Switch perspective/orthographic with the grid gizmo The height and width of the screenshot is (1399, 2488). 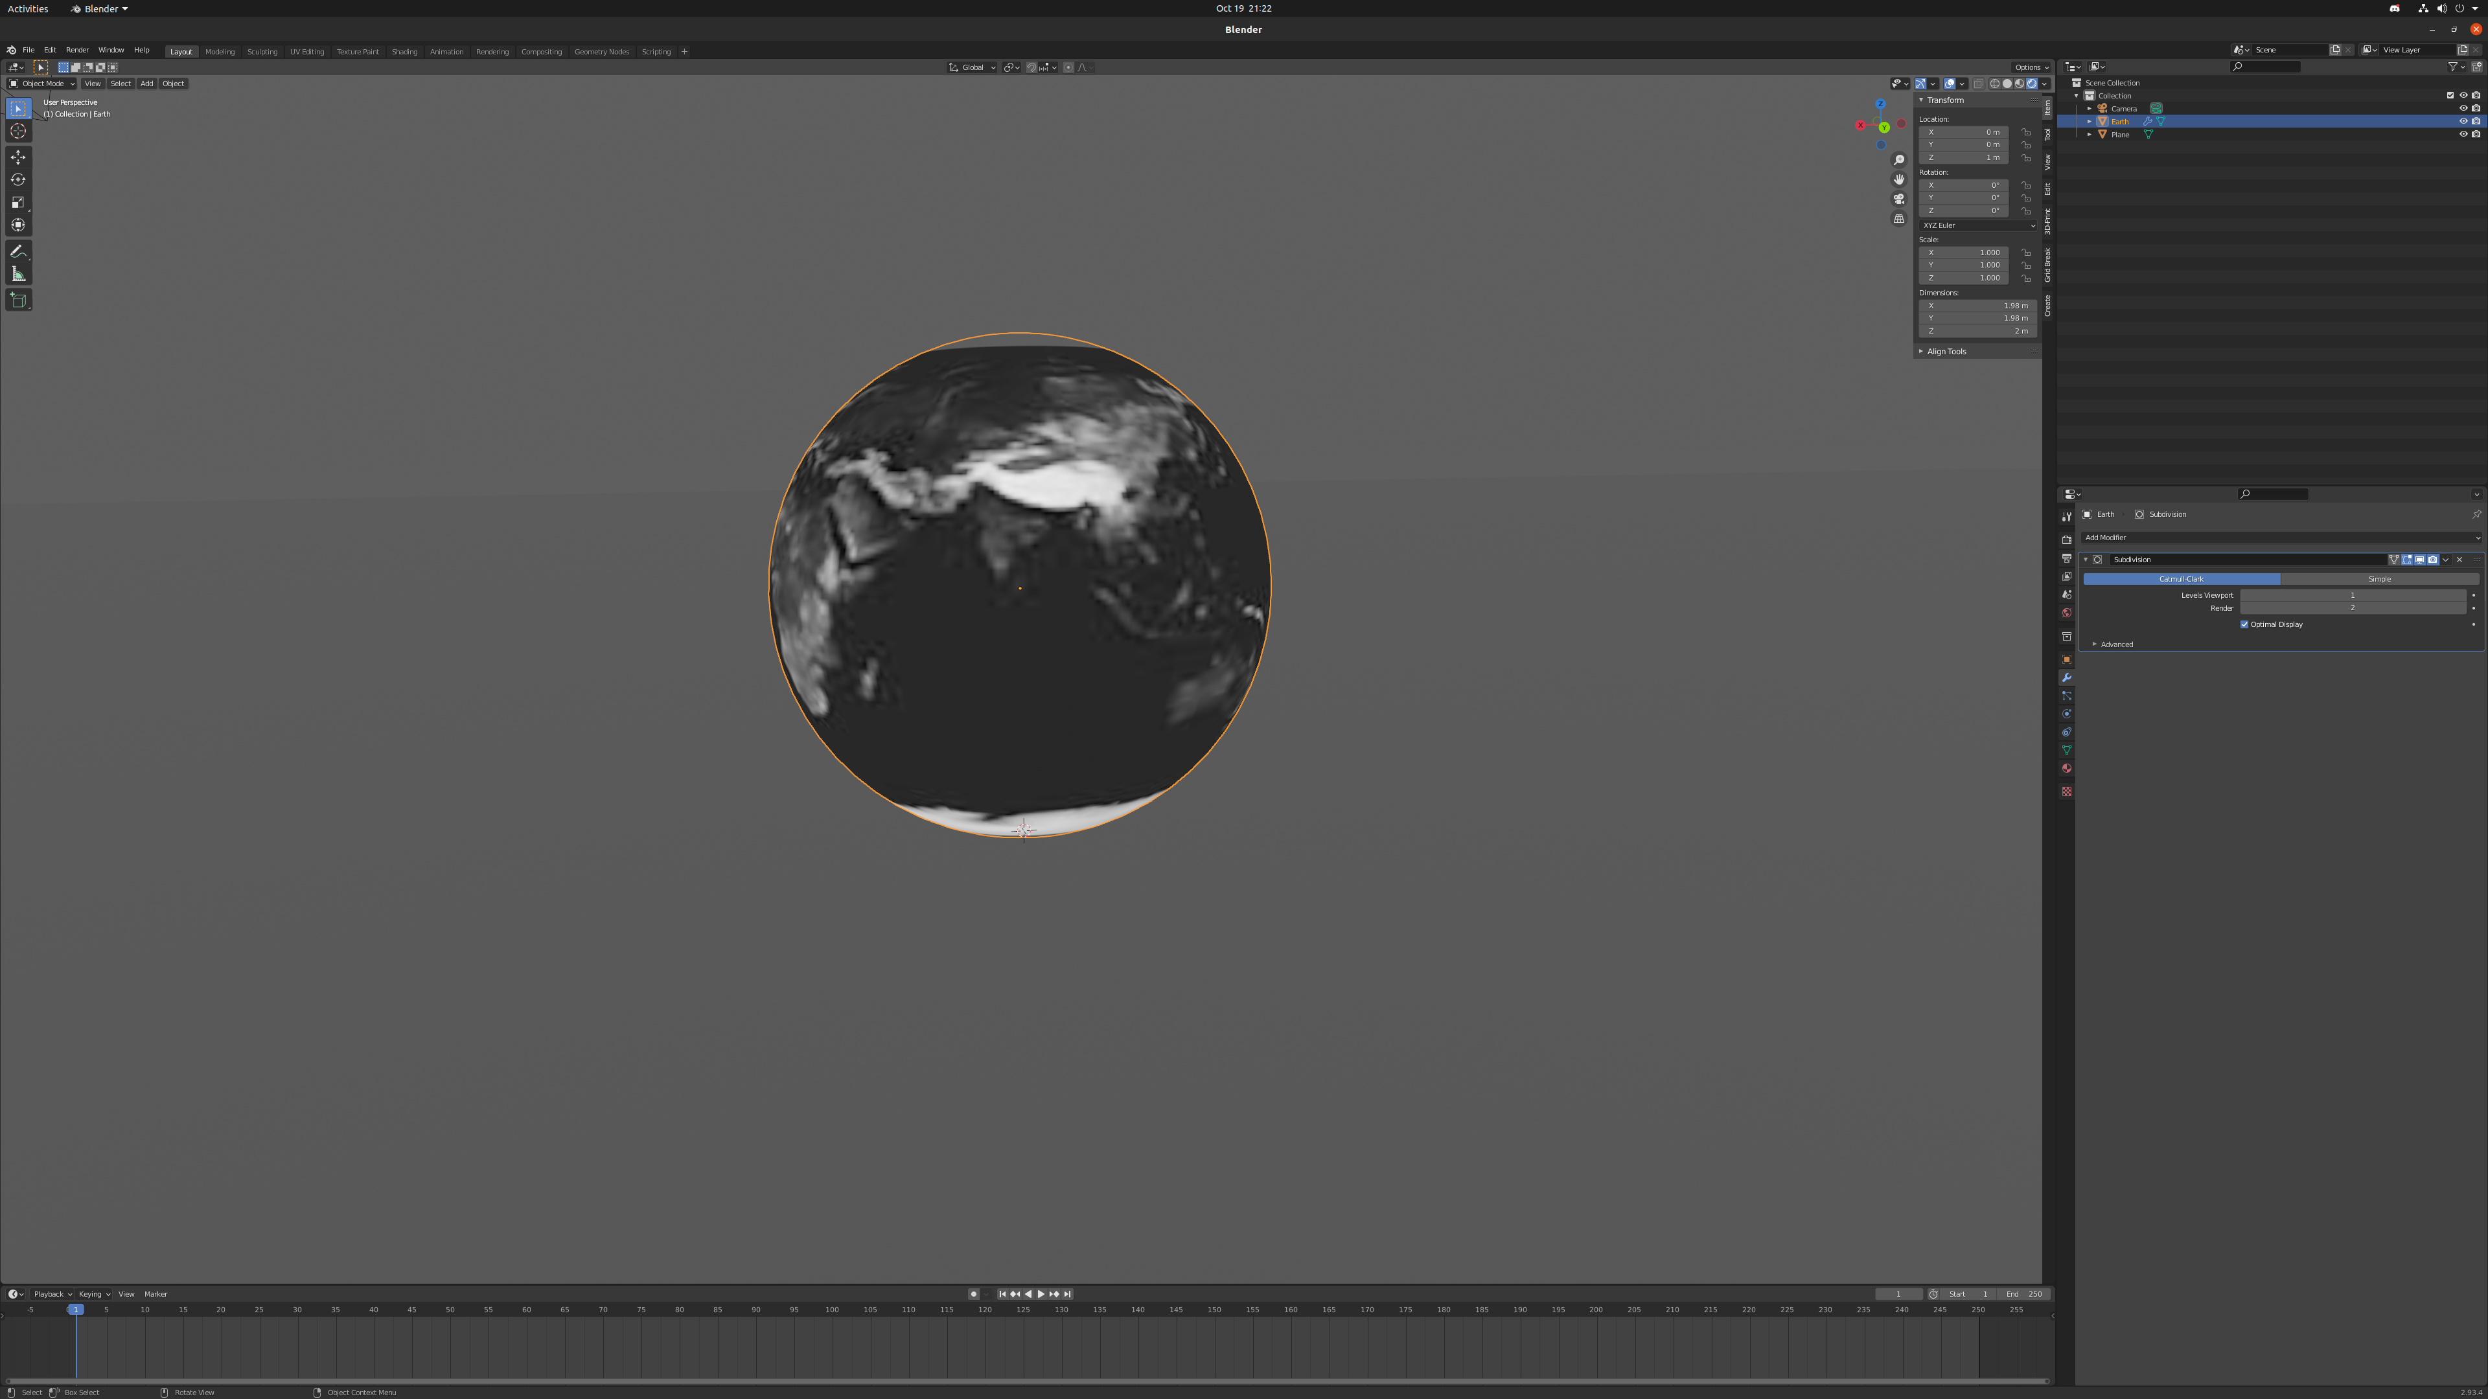(x=1899, y=218)
